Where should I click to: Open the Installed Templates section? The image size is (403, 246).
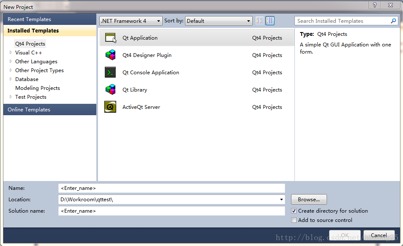tap(50, 30)
